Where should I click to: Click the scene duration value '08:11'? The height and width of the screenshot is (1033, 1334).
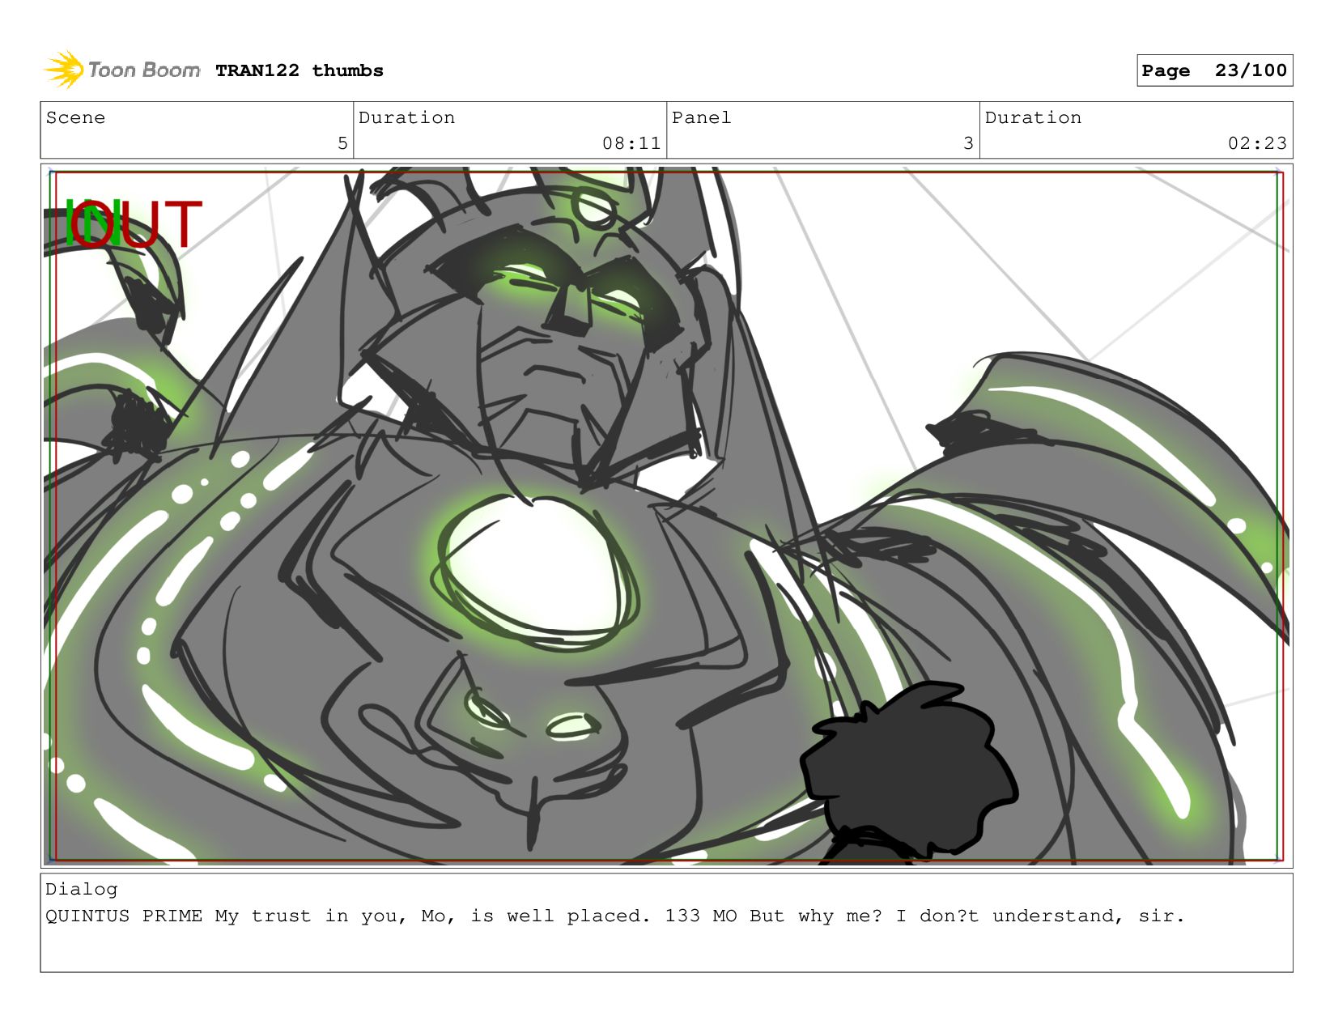tap(631, 143)
